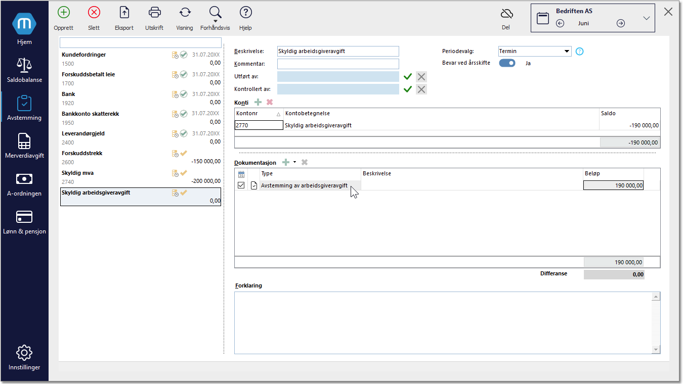Click the calendar column header icon
Viewport: 683px width, 385px height.
tap(241, 174)
